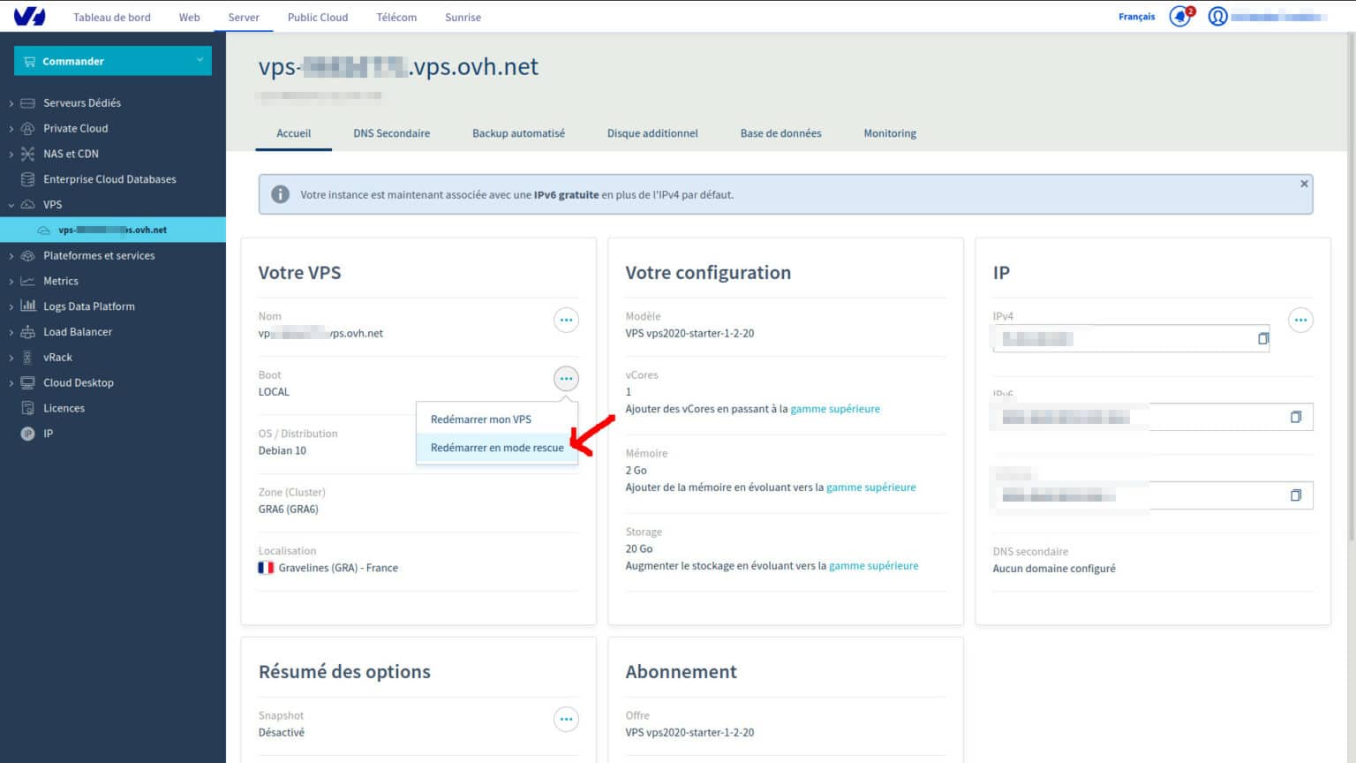Select Cloud Desktop in the sidebar
The image size is (1356, 763).
79,382
